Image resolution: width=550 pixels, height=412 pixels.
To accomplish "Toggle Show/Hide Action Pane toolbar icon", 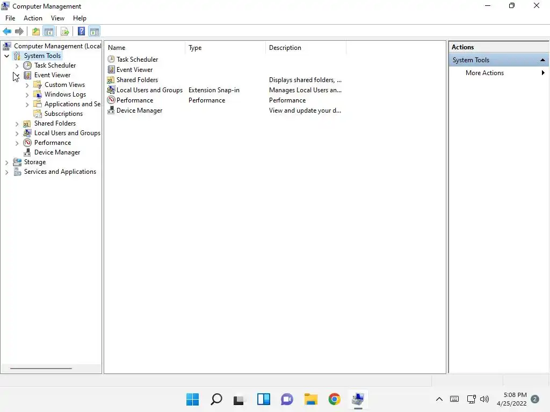I will coord(95,32).
